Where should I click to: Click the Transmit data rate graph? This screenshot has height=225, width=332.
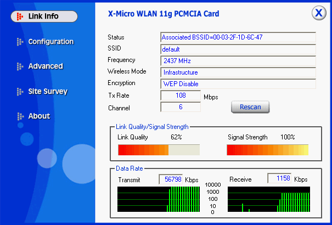159,199
